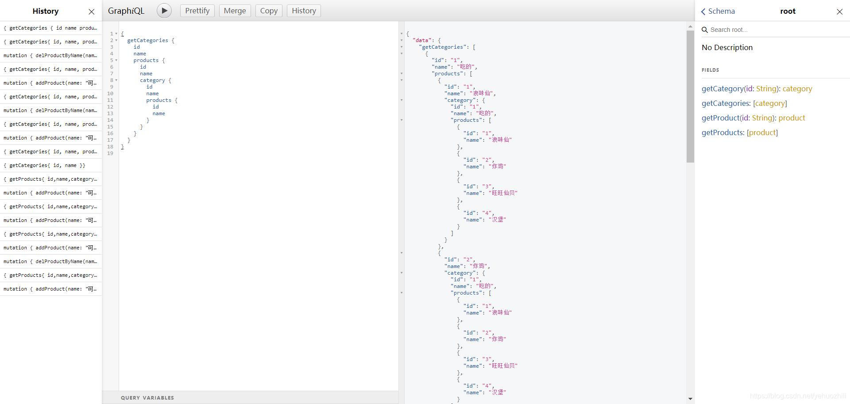Click the magnifier search icon in docs
The image size is (850, 404).
click(x=705, y=30)
